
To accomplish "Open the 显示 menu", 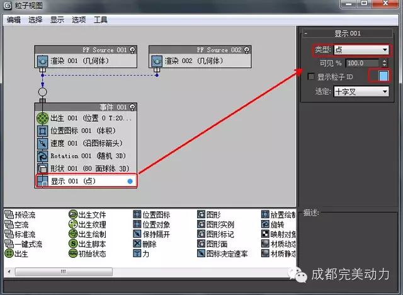I will point(57,20).
